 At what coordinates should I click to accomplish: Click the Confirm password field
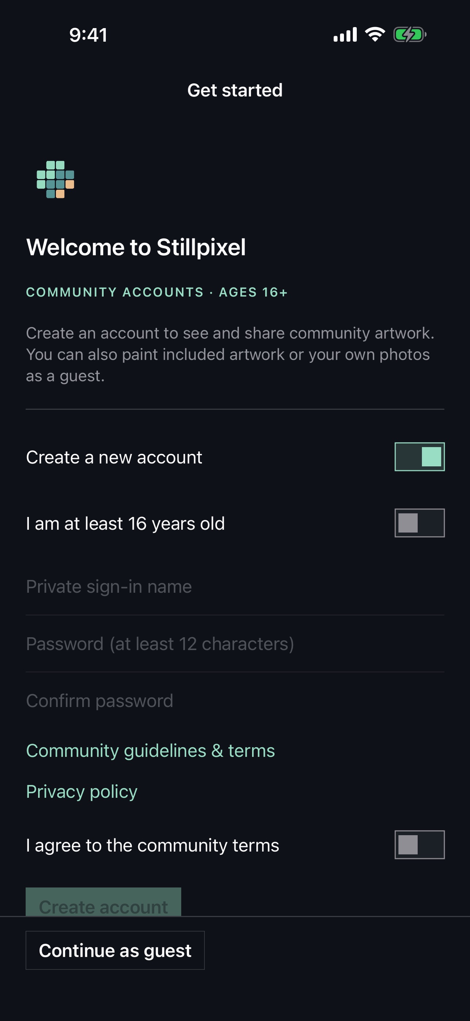[x=235, y=701]
